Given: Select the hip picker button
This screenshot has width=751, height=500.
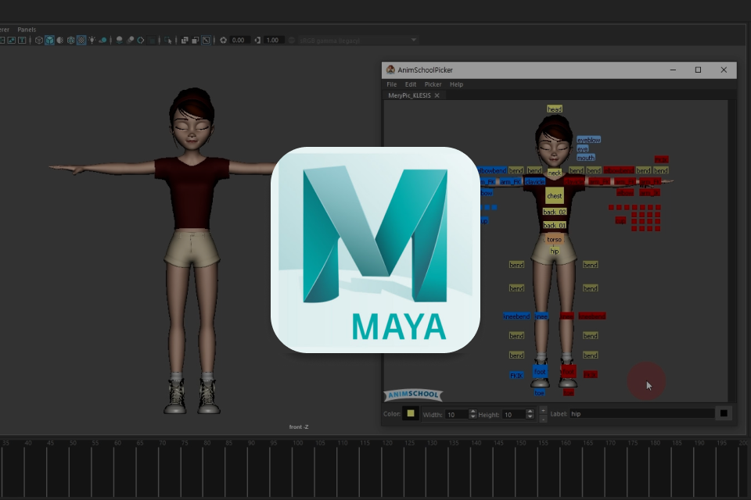Looking at the screenshot, I should [x=554, y=252].
